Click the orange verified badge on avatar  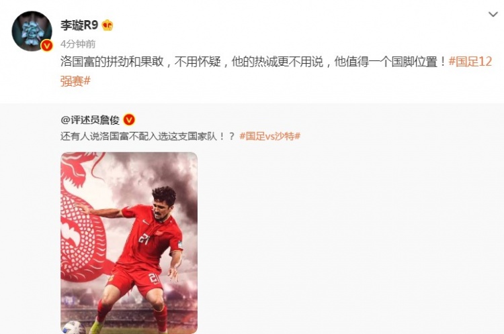click(x=47, y=46)
